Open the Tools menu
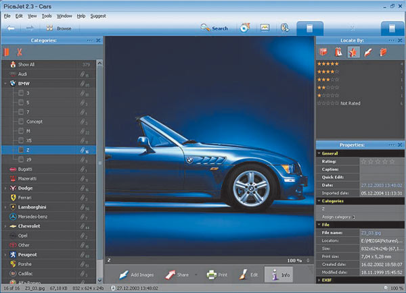This screenshot has width=406, height=293. click(47, 16)
